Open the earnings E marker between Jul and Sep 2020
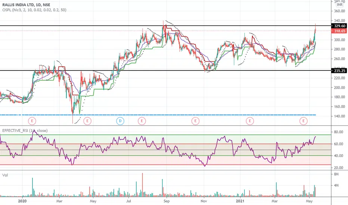The height and width of the screenshot is (205, 348). [142, 121]
